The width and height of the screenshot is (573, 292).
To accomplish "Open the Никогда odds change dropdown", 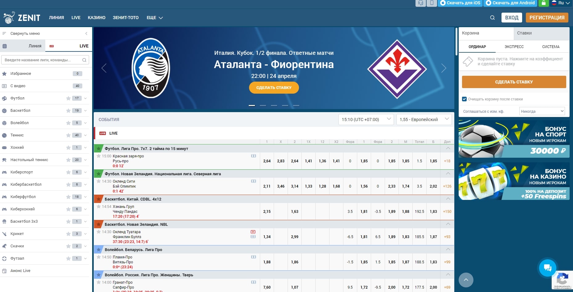I will (542, 111).
